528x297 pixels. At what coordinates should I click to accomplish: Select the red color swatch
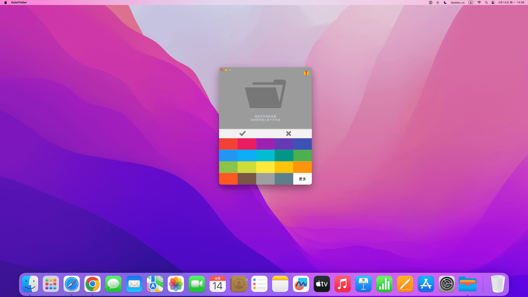pos(228,144)
